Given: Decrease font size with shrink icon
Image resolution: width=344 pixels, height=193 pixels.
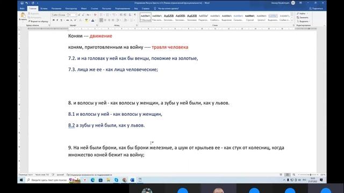Looking at the screenshot, I should 83,15.
